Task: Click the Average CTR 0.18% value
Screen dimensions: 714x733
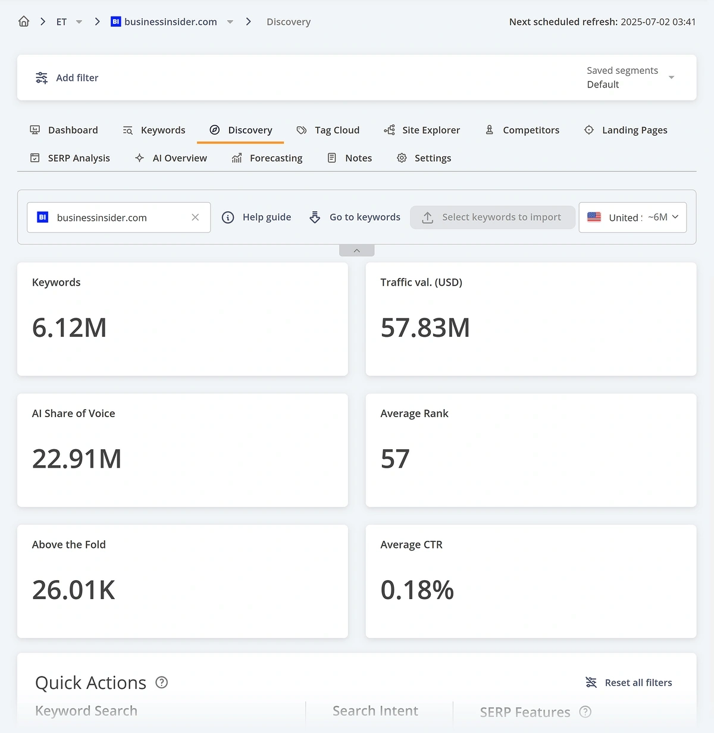Action: [417, 590]
